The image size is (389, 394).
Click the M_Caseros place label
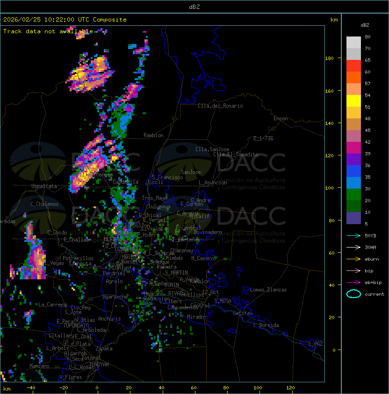point(204,258)
